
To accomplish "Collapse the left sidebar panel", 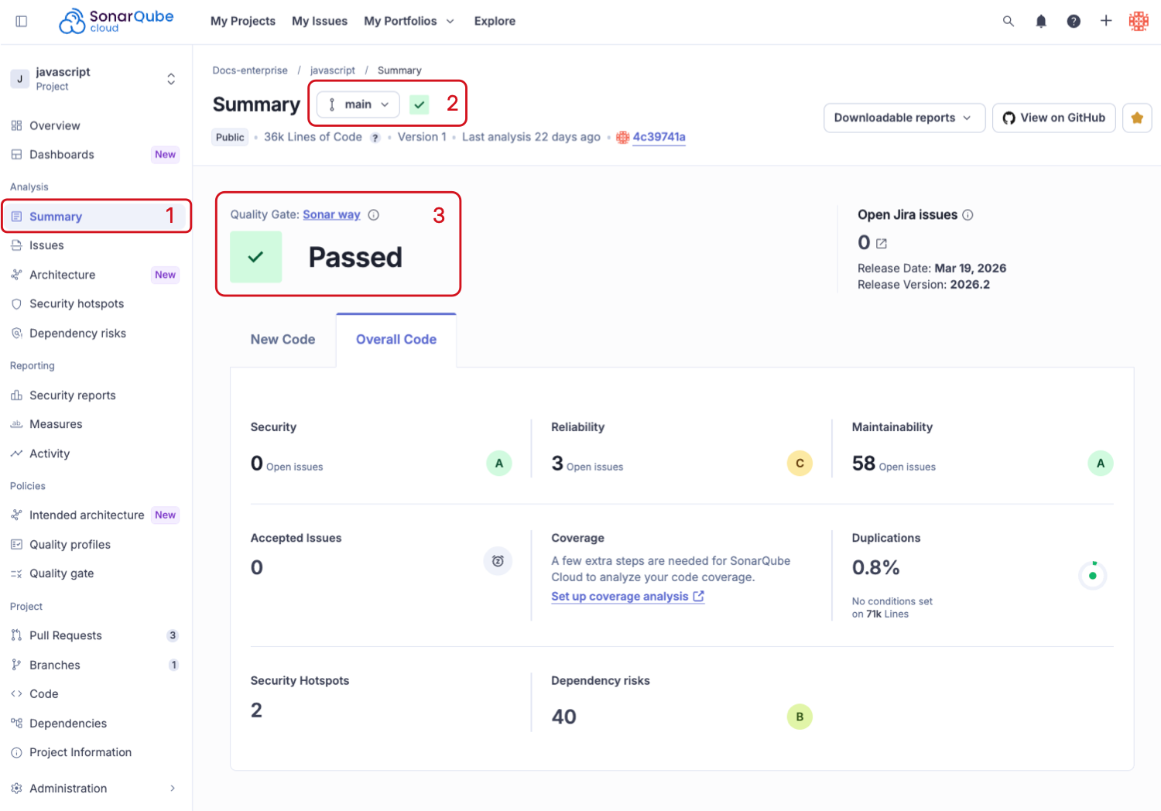I will (x=21, y=21).
